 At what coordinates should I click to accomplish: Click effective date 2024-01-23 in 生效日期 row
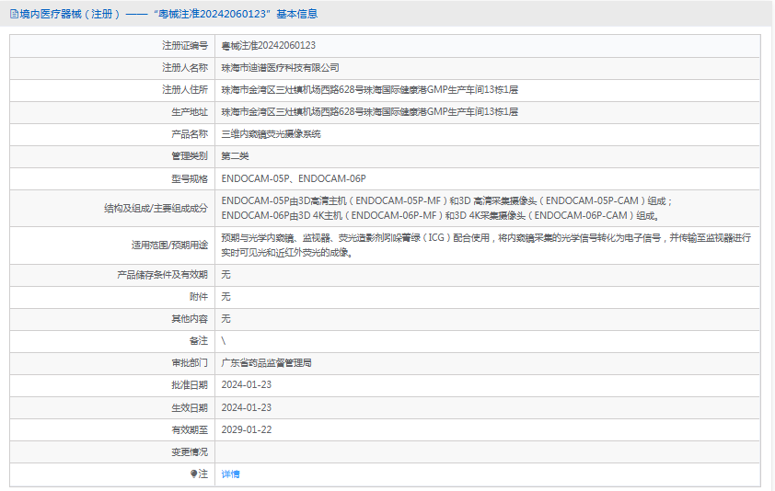pos(246,408)
